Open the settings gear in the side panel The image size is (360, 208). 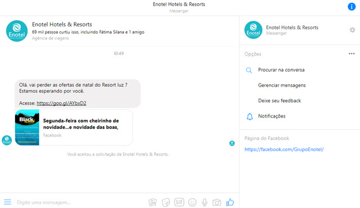352,30
